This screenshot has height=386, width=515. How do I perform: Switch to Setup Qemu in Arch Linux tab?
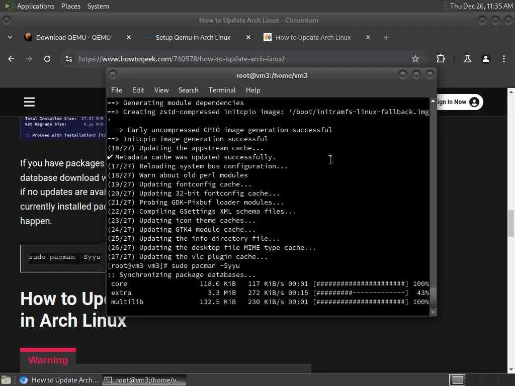[x=193, y=37]
